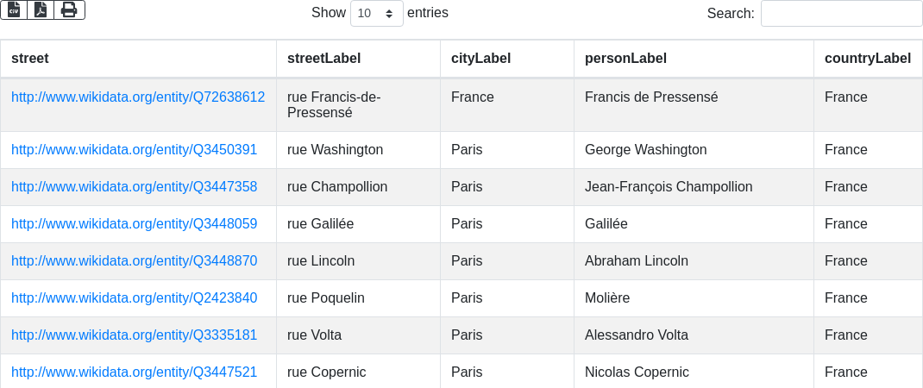Export the table as CSV
The width and height of the screenshot is (923, 388).
14,9
